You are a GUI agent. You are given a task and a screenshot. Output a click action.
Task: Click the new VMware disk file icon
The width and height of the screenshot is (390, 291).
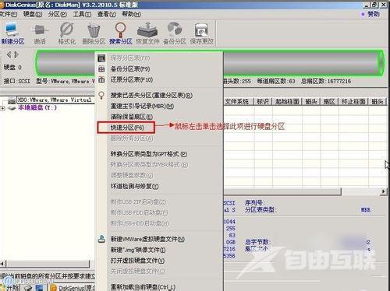(101, 239)
